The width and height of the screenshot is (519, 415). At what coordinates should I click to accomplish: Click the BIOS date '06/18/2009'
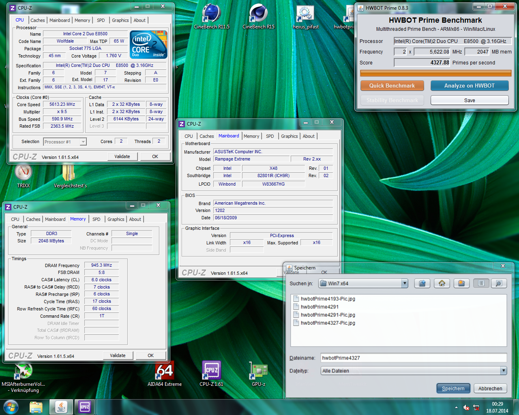[273, 218]
